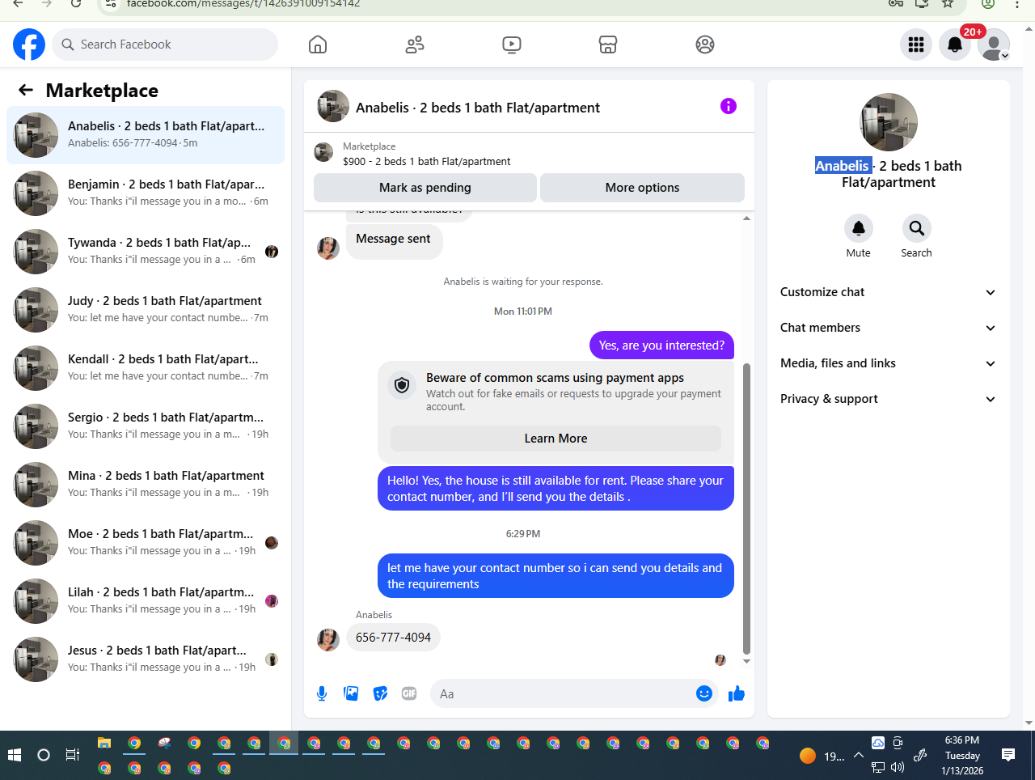
Task: Expand Privacy & support section
Action: 888,399
